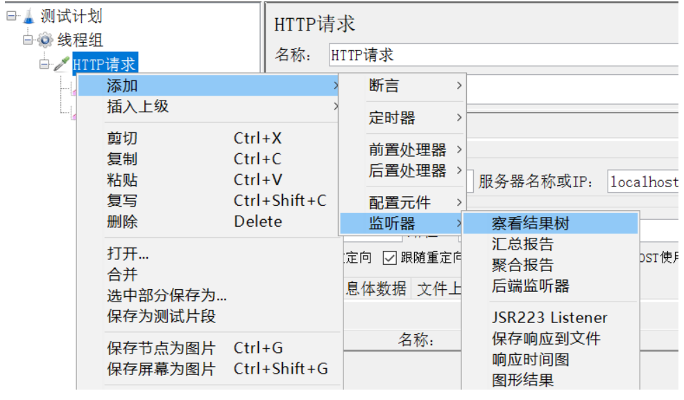Expand the 后置处理器 submenu
This screenshot has height=400, width=684.
402,171
